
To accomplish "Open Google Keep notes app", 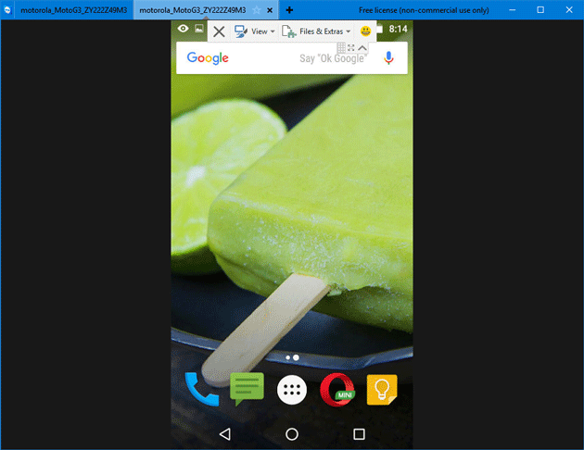I will coord(382,390).
